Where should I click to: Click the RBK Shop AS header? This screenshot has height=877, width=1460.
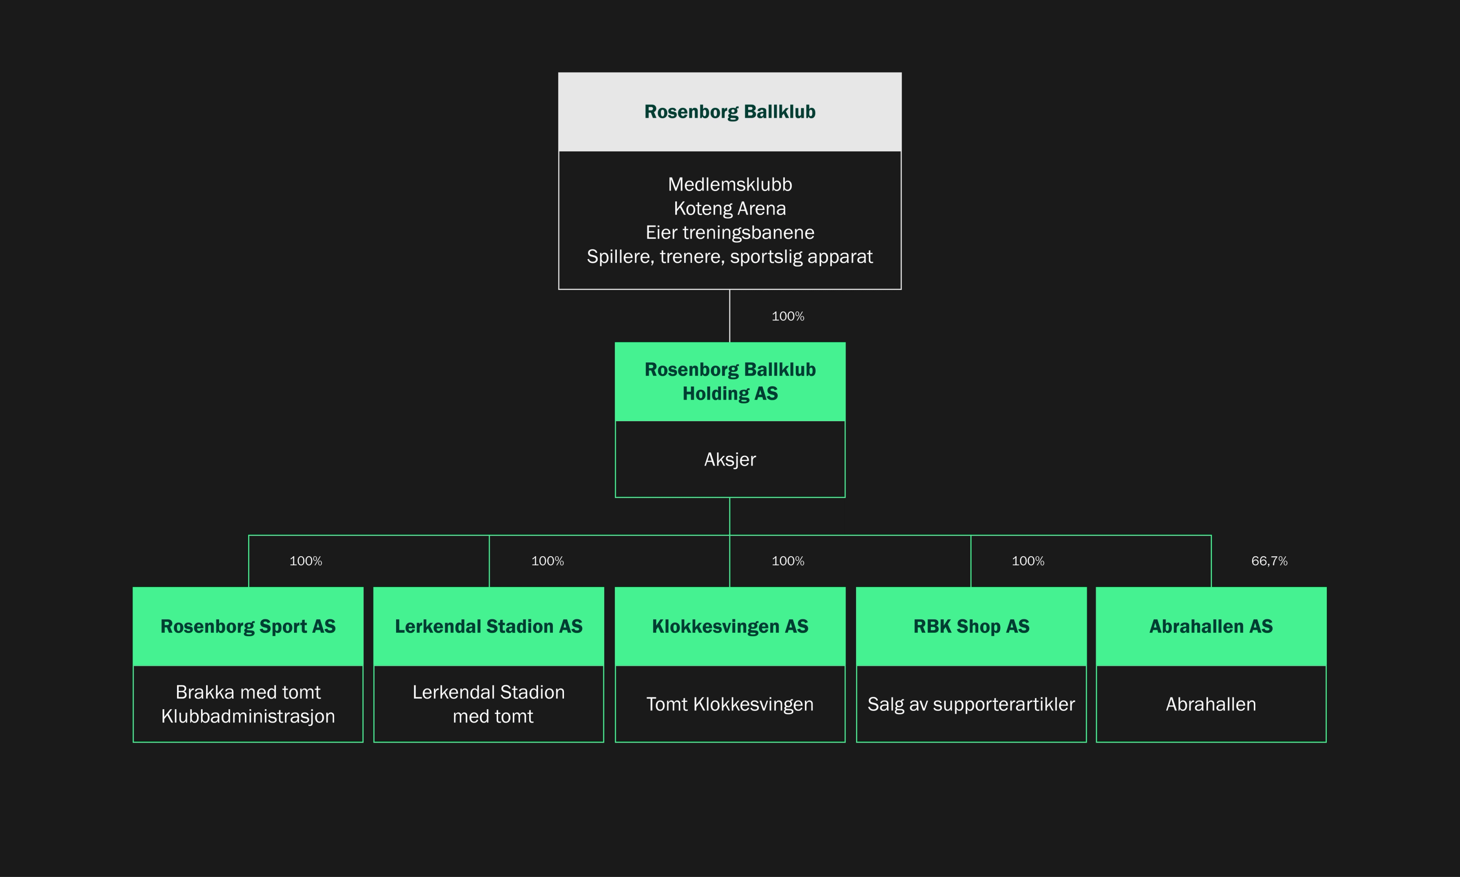pyautogui.click(x=971, y=626)
